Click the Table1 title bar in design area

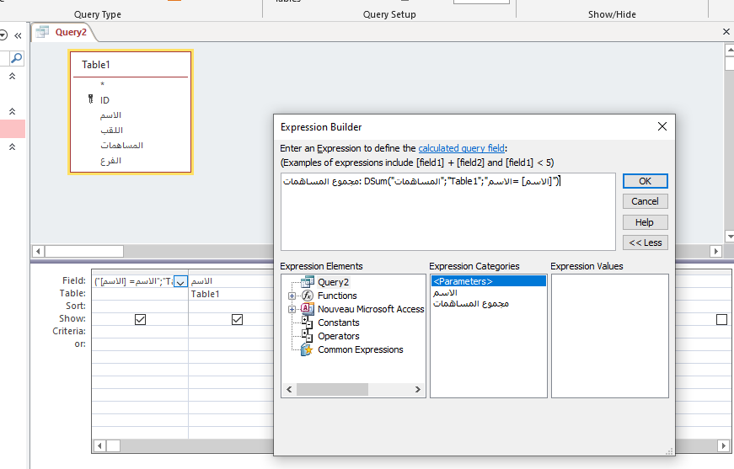131,65
